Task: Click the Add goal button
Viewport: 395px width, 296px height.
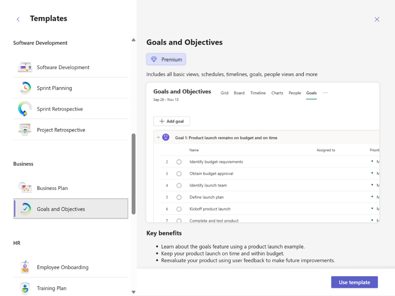Action: [171, 121]
